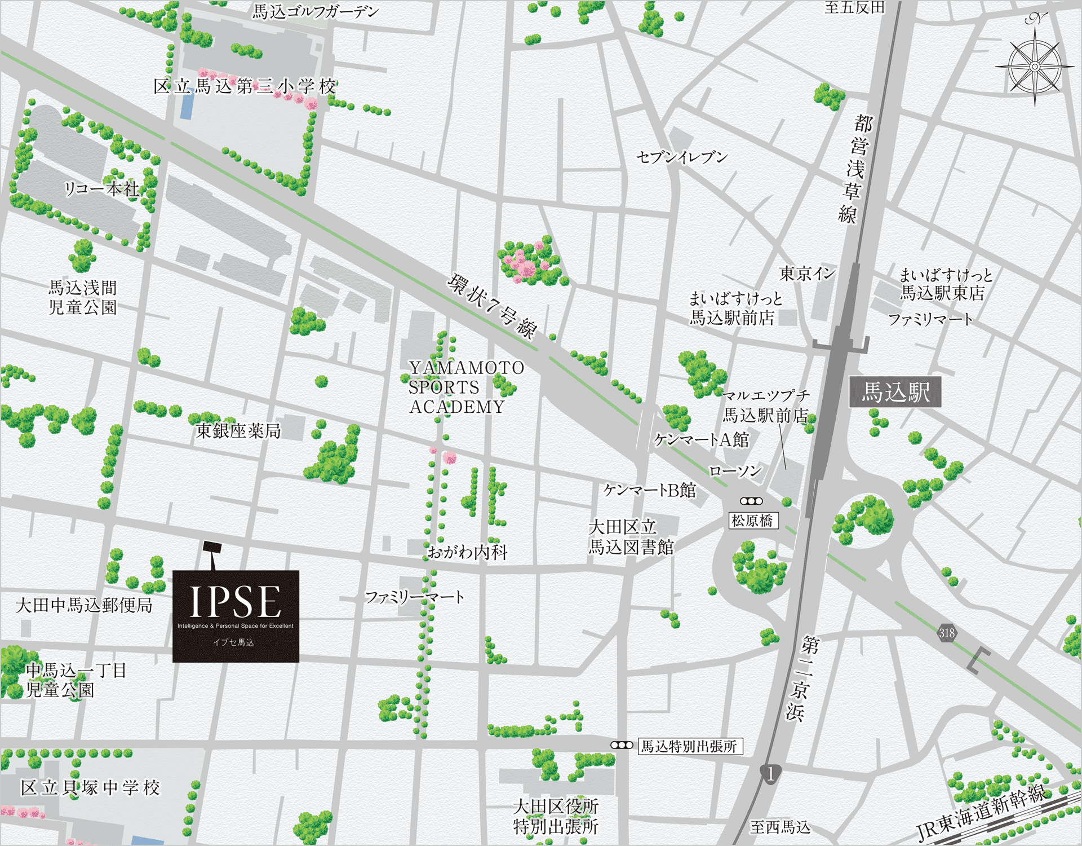Image resolution: width=1082 pixels, height=846 pixels.
Task: Select the 馬込駅 station label
Action: pos(895,392)
